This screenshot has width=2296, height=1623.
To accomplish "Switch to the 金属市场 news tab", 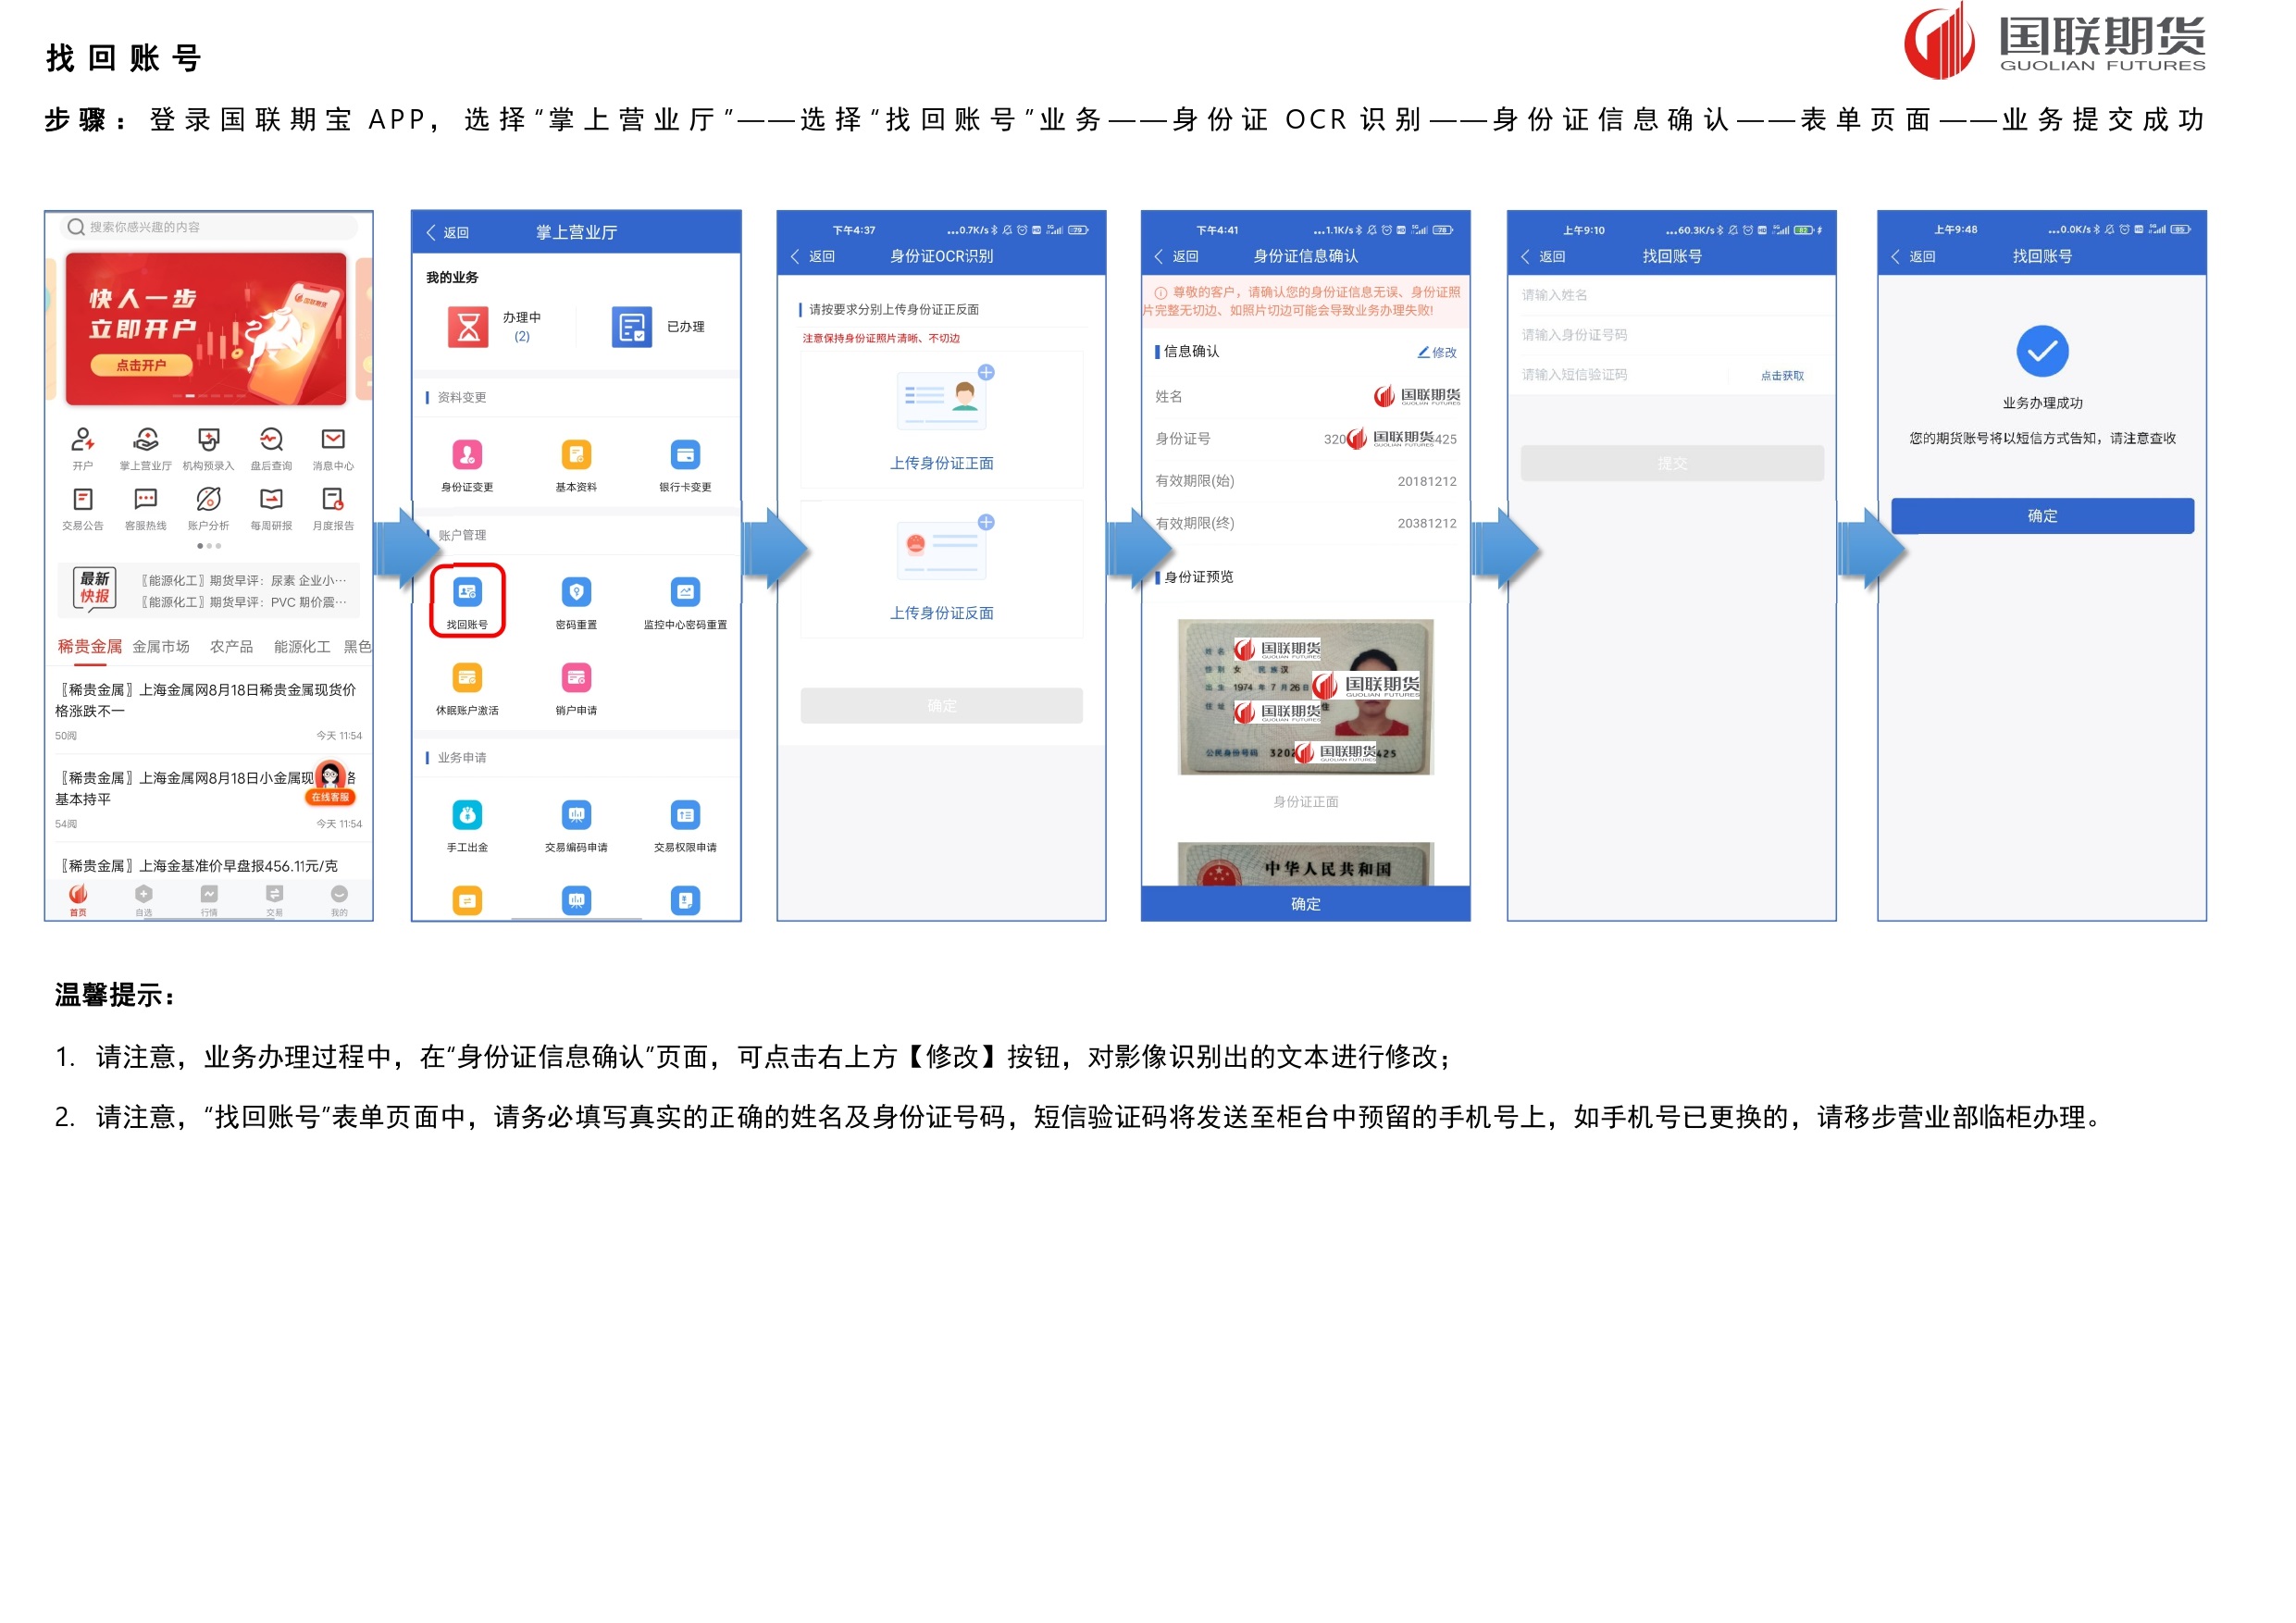I will 161,647.
